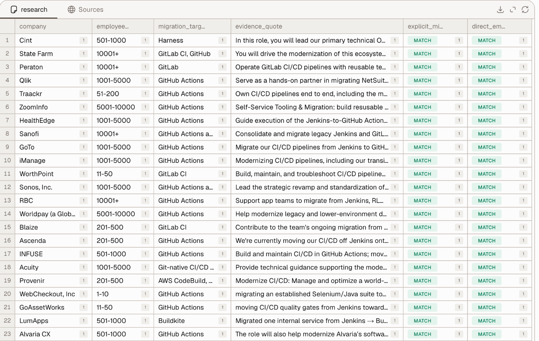Screen dimensions: 539x341
Task: Click the 'Alvaria CX' company cell
Action: [x=53, y=334]
